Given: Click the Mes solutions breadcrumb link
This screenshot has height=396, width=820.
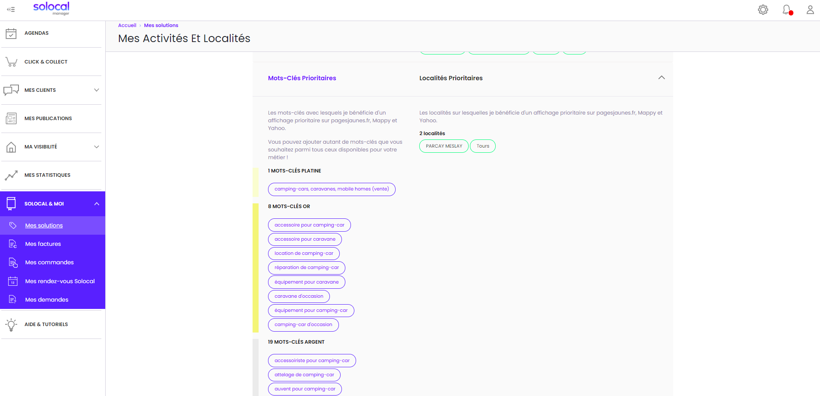Looking at the screenshot, I should (x=161, y=25).
